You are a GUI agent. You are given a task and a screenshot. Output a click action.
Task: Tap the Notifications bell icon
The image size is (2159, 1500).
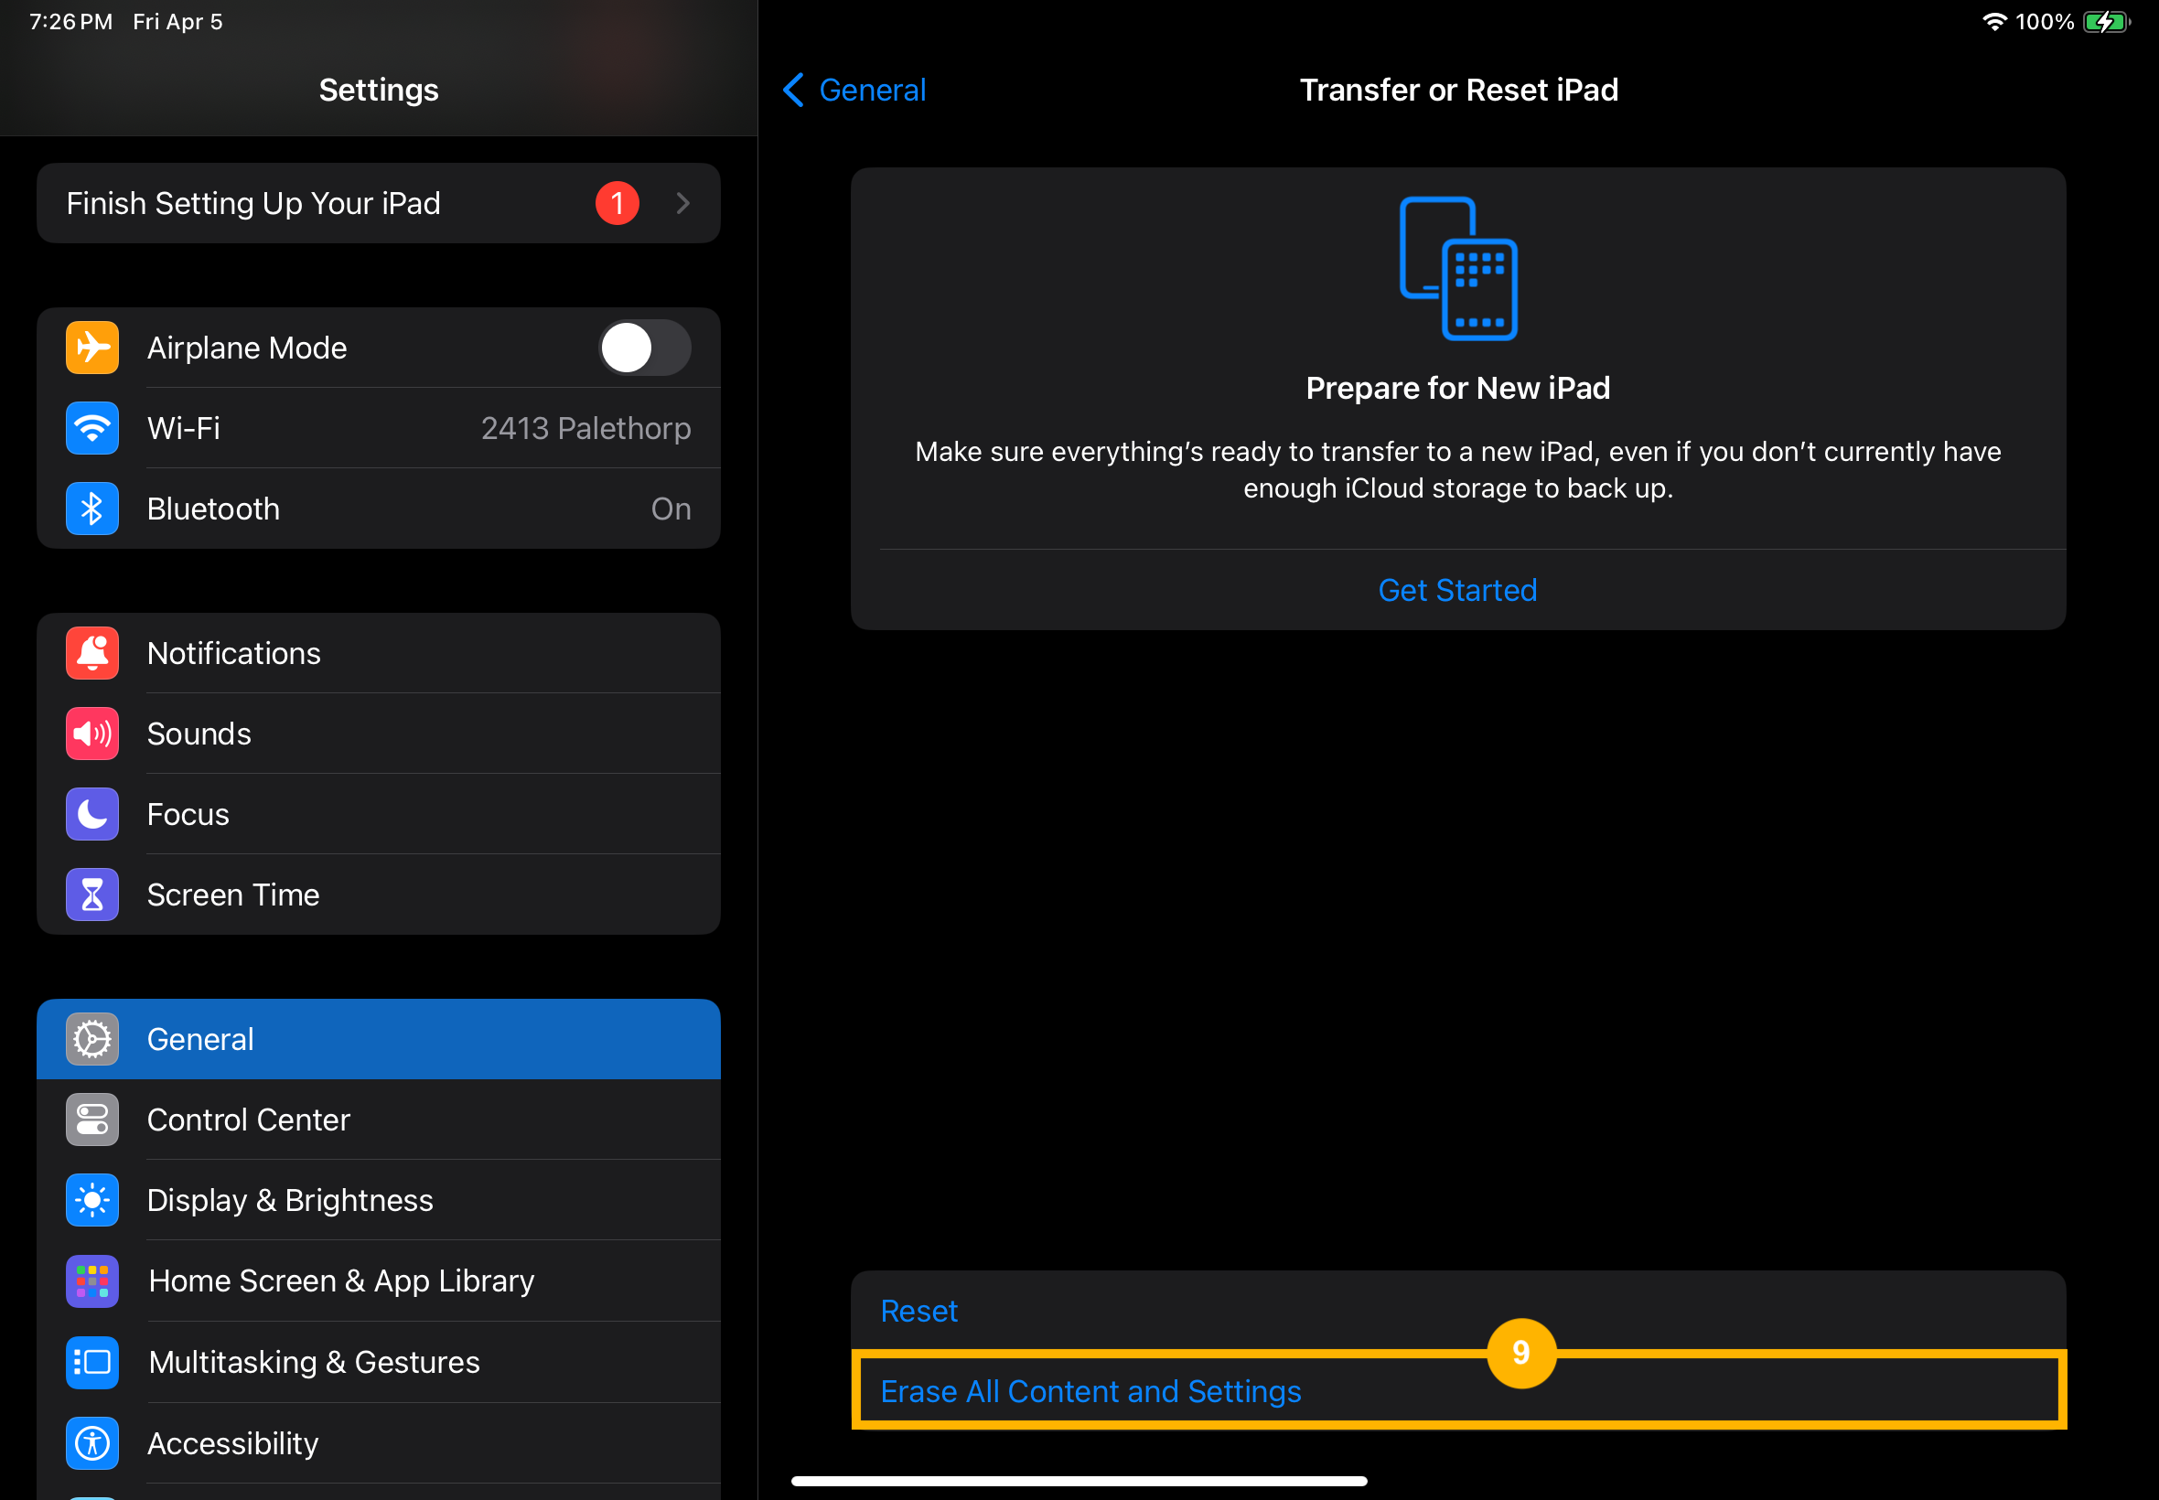[x=92, y=653]
